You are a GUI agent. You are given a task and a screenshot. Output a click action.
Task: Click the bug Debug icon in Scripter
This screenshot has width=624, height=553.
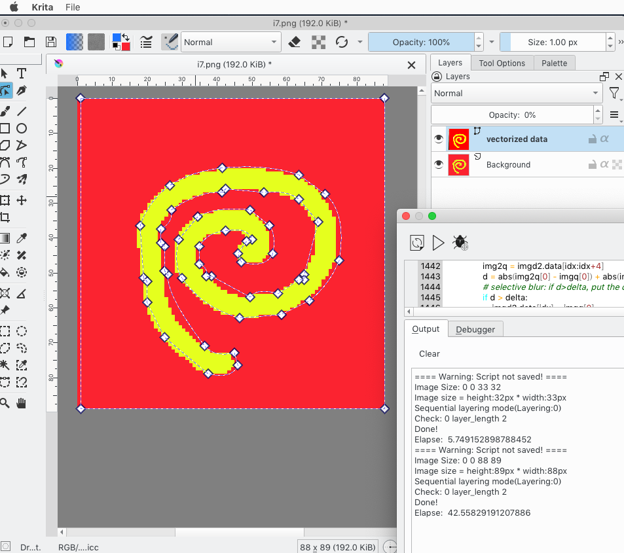461,243
